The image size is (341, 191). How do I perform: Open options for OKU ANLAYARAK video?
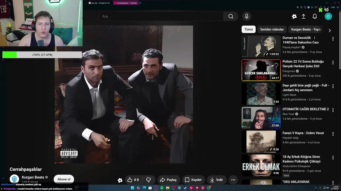tap(333, 183)
